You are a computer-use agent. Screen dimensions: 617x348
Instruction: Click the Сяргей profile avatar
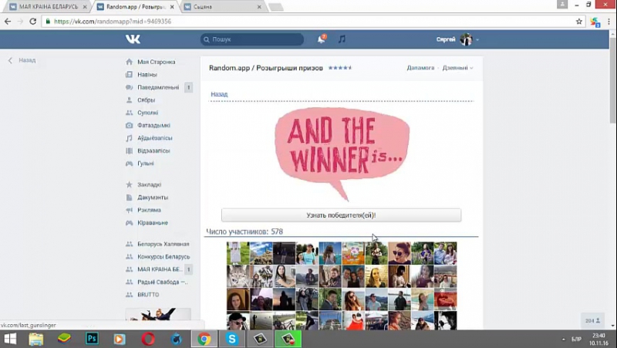[x=466, y=39]
